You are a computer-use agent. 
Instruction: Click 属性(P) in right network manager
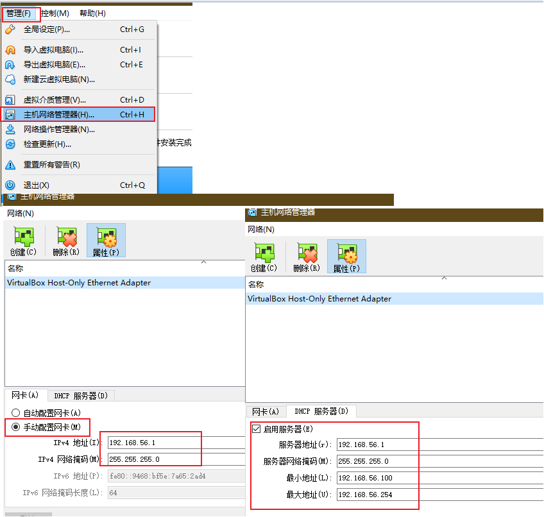point(346,257)
